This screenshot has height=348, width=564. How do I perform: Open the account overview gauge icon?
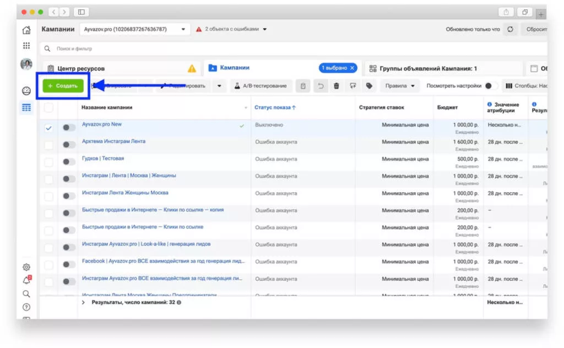click(26, 91)
